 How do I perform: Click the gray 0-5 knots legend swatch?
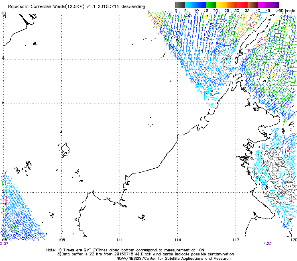(x=180, y=5)
